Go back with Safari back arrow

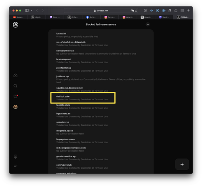tap(37, 11)
